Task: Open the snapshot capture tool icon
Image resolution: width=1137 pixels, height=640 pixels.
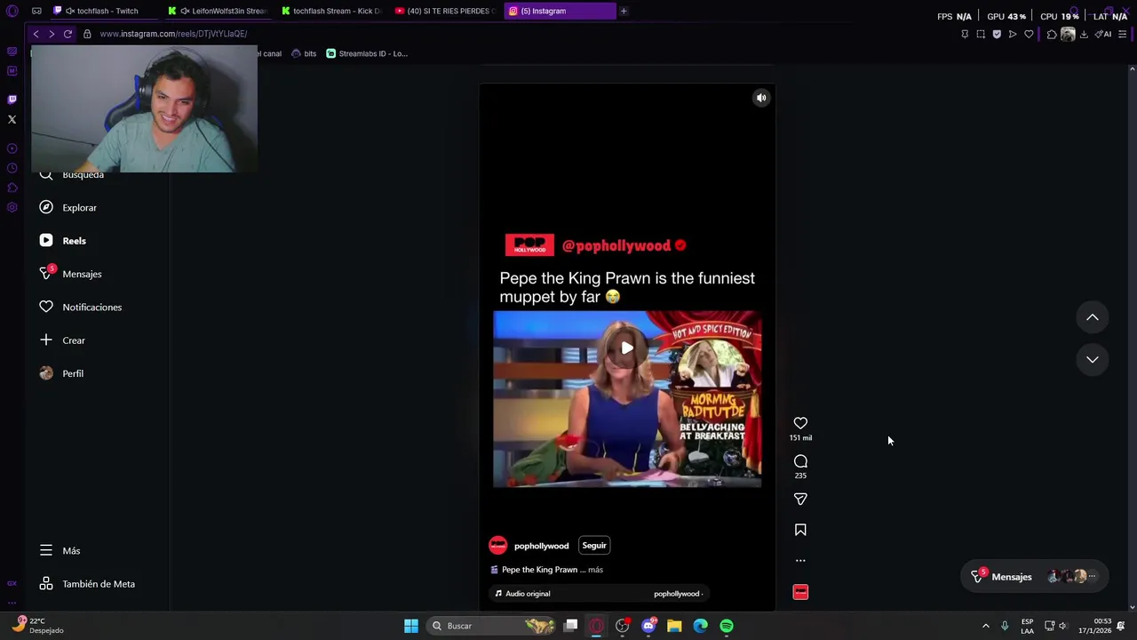Action: point(981,34)
